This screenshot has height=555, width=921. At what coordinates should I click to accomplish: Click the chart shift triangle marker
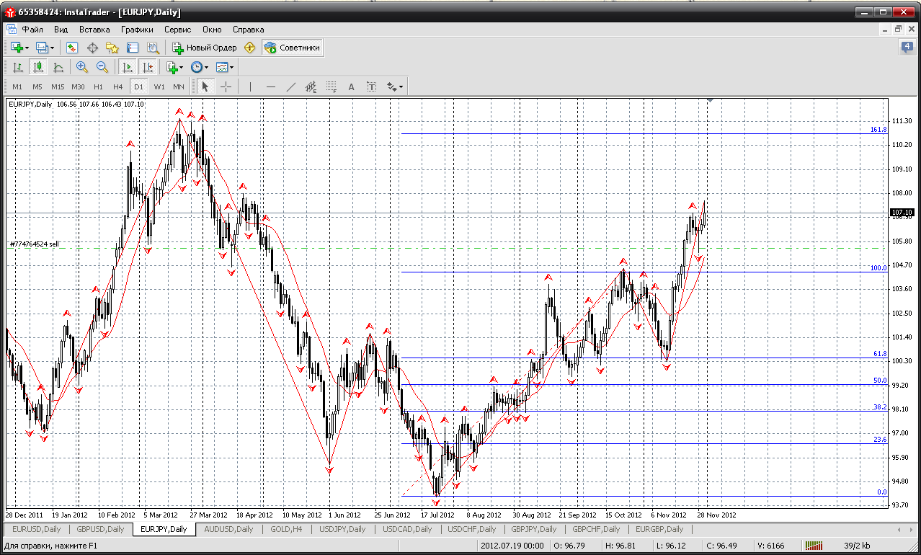click(x=711, y=101)
